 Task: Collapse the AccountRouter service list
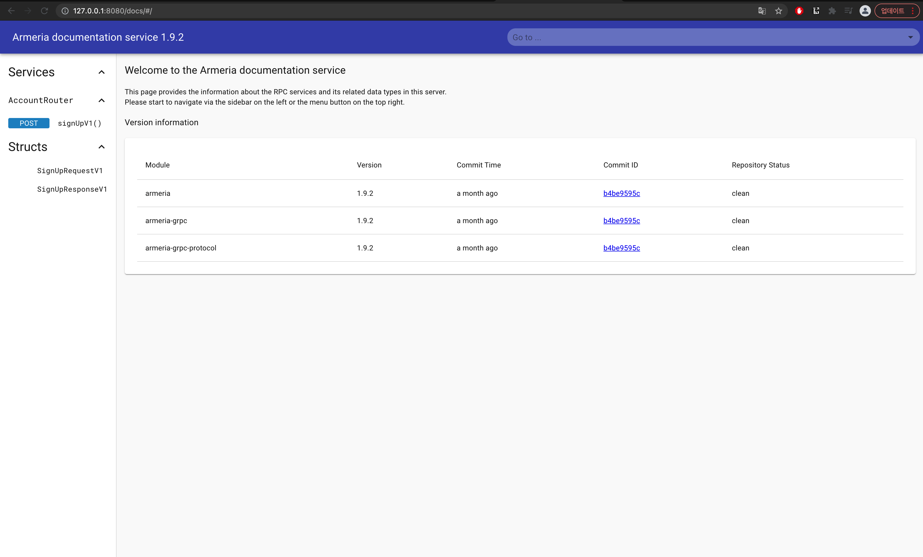[x=102, y=100]
